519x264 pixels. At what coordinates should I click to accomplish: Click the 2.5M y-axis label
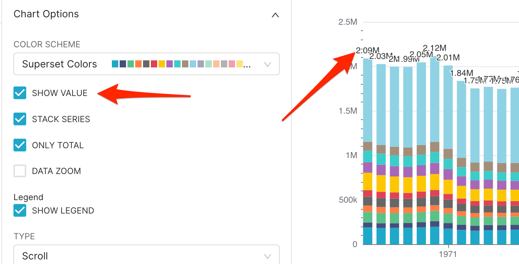click(348, 22)
